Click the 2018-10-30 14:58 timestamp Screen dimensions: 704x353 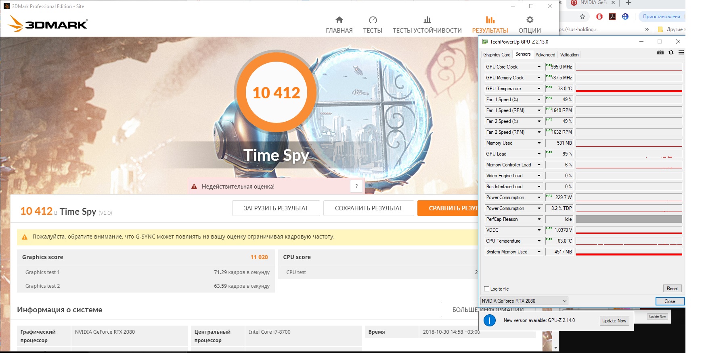coord(451,332)
